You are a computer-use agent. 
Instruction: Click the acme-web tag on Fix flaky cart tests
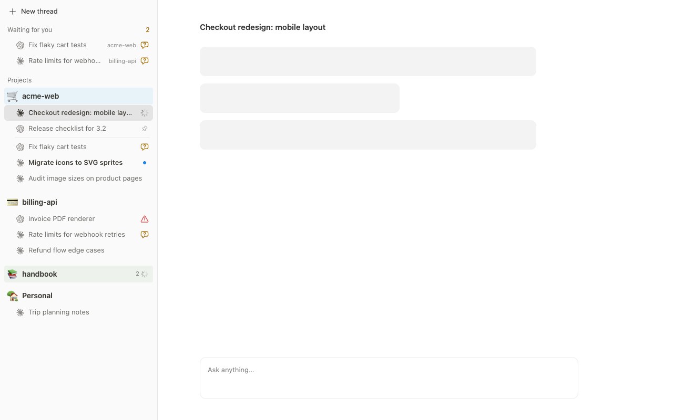click(x=121, y=45)
